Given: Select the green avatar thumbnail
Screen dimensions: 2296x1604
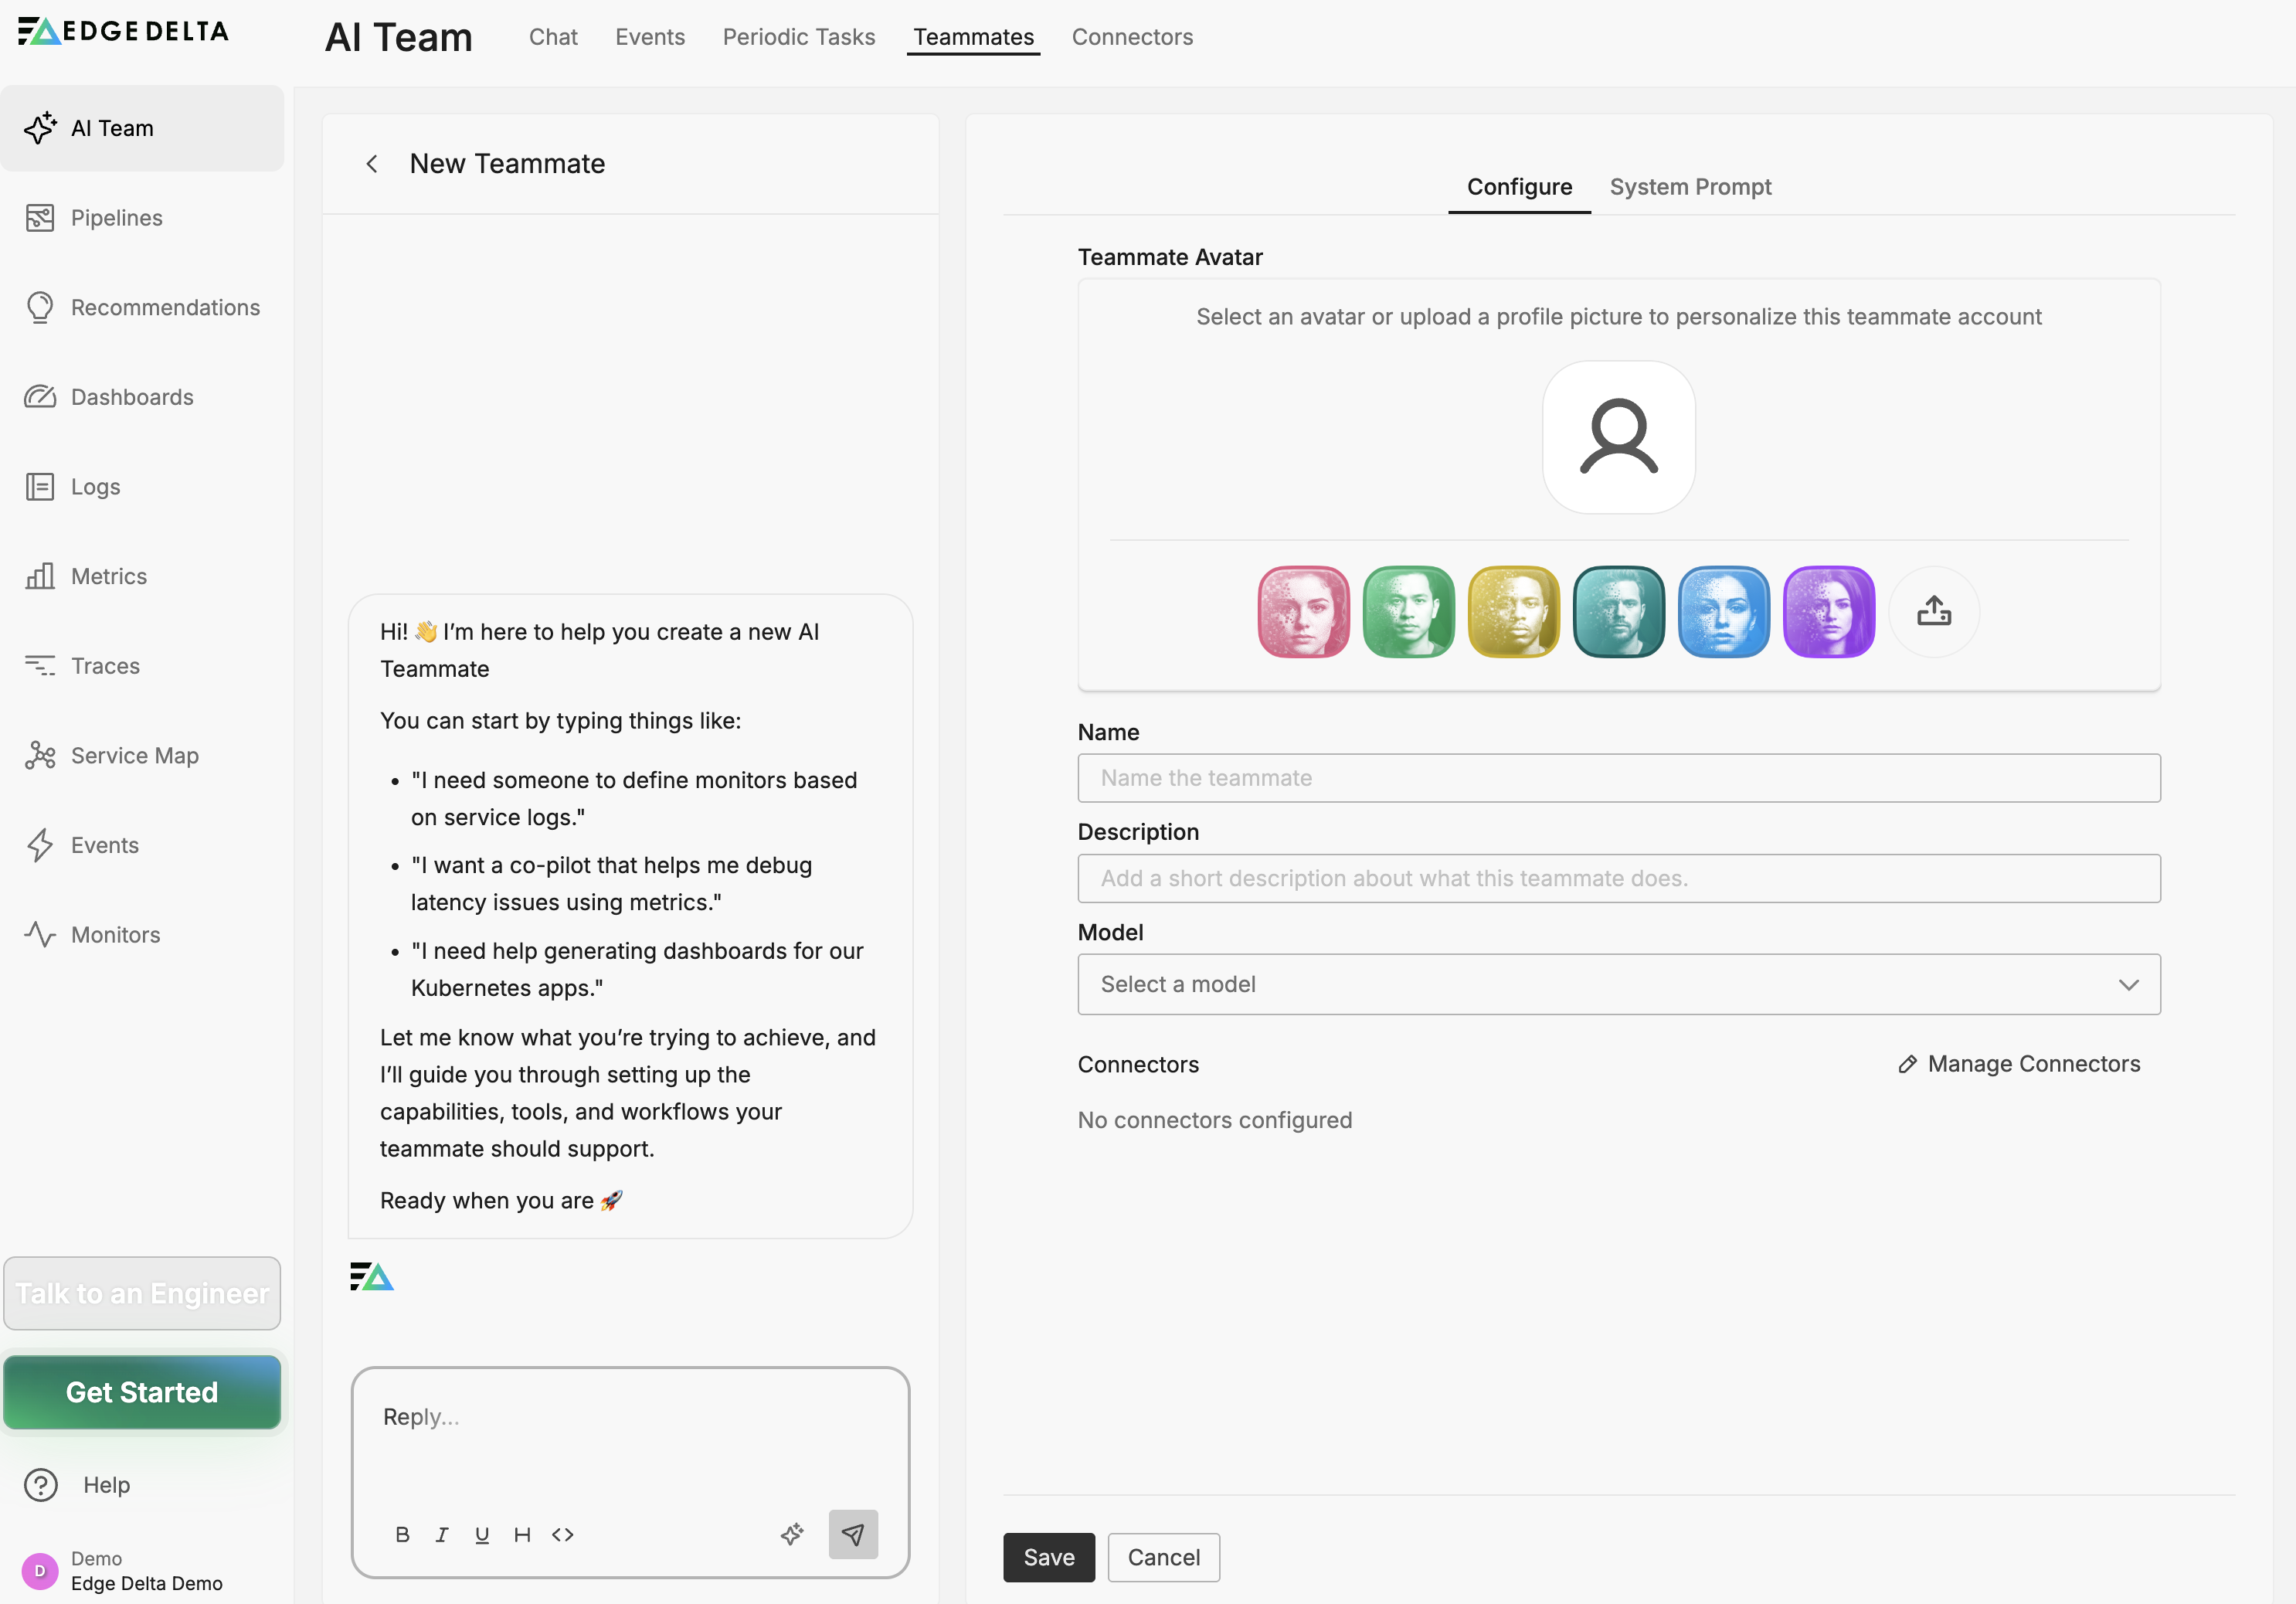Looking at the screenshot, I should click(1408, 611).
